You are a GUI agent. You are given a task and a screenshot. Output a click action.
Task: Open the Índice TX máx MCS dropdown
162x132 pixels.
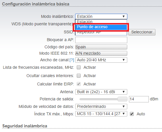(x=101, y=114)
